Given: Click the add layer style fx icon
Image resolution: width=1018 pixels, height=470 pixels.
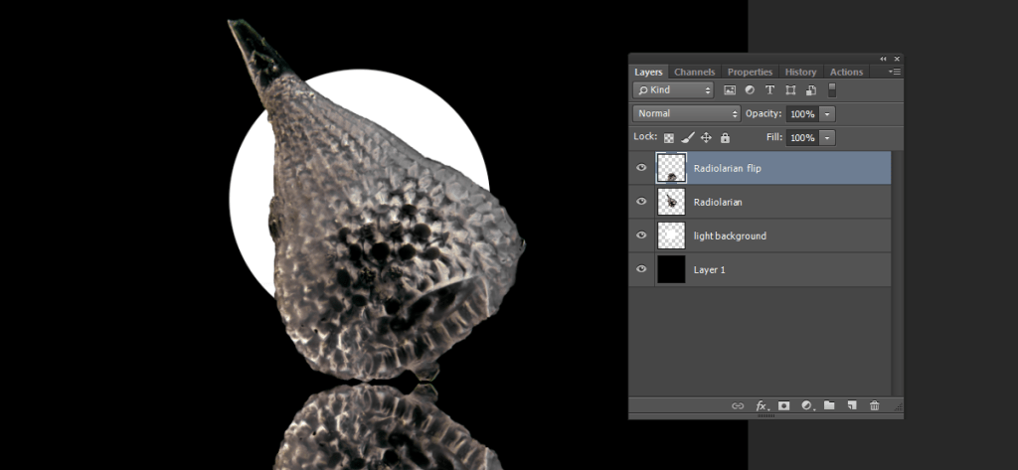Looking at the screenshot, I should point(763,405).
